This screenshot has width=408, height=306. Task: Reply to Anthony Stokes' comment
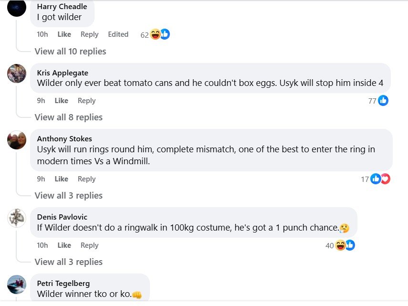pos(86,179)
